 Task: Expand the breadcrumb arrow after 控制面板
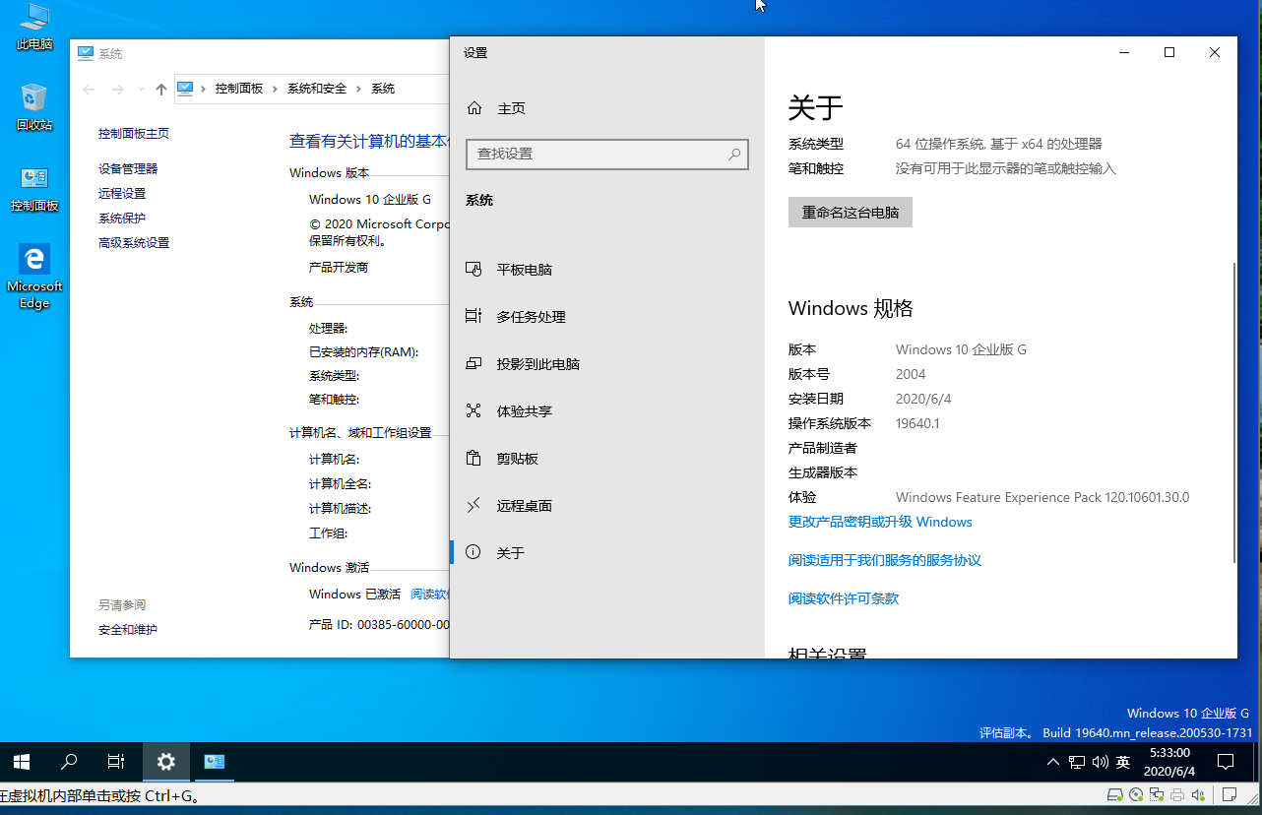click(x=276, y=89)
